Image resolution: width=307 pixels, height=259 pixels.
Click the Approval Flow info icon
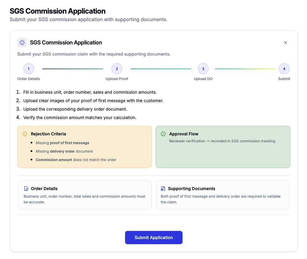tap(163, 134)
